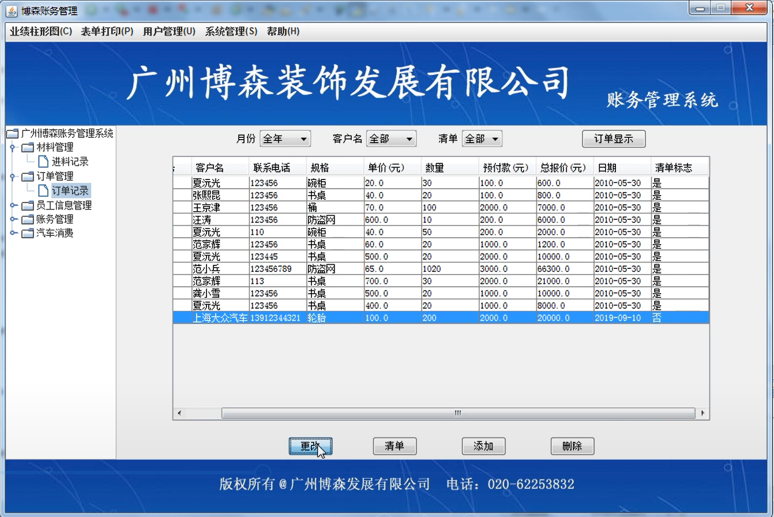Click the 删除 button
The height and width of the screenshot is (517, 774).
572,446
